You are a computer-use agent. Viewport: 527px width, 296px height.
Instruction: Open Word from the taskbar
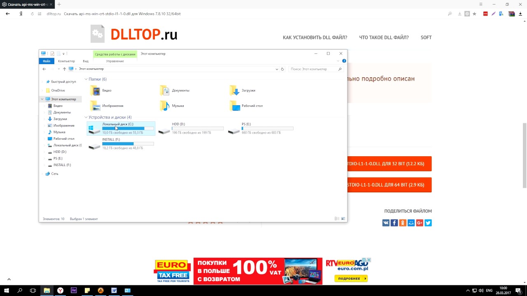click(x=114, y=290)
